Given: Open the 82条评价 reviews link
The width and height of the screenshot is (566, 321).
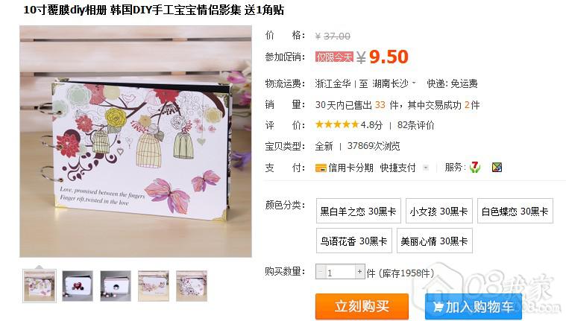Looking at the screenshot, I should tap(415, 125).
